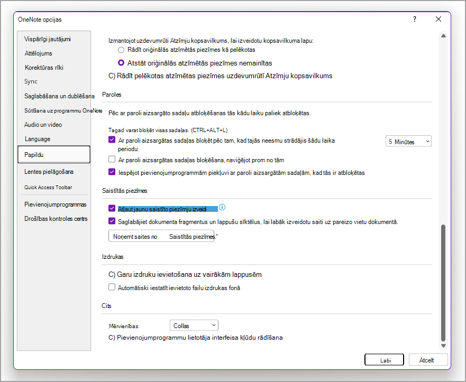Click the 'Izdrukas' section heading

(x=113, y=257)
